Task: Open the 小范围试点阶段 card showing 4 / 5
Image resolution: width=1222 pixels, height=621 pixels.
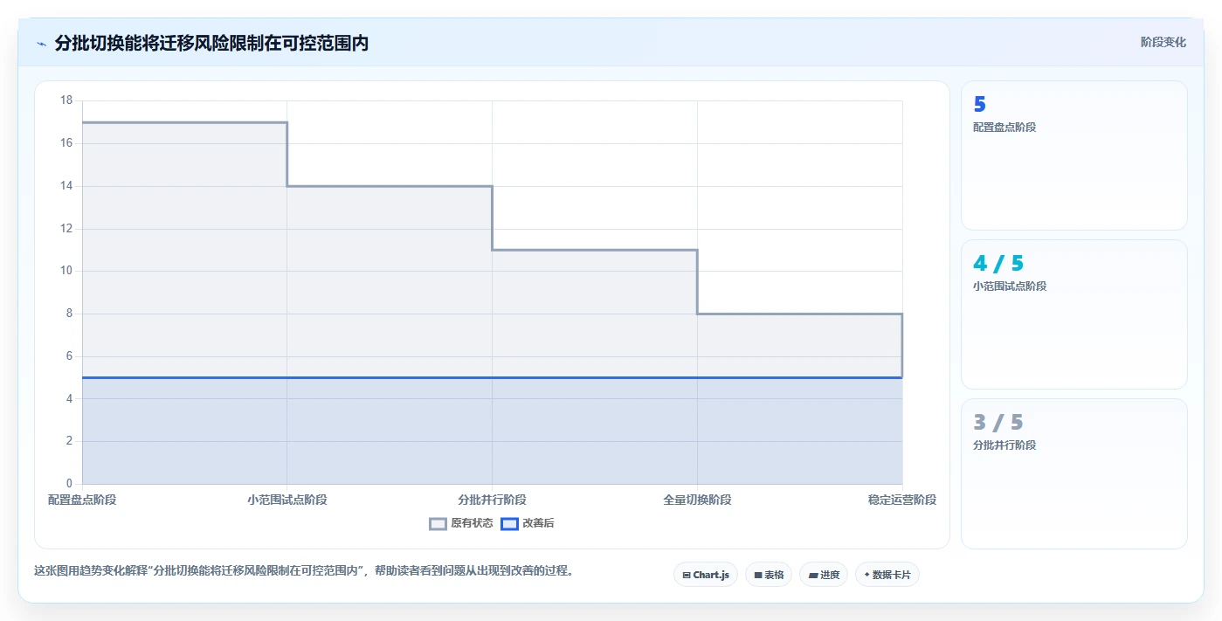Action: point(1074,314)
